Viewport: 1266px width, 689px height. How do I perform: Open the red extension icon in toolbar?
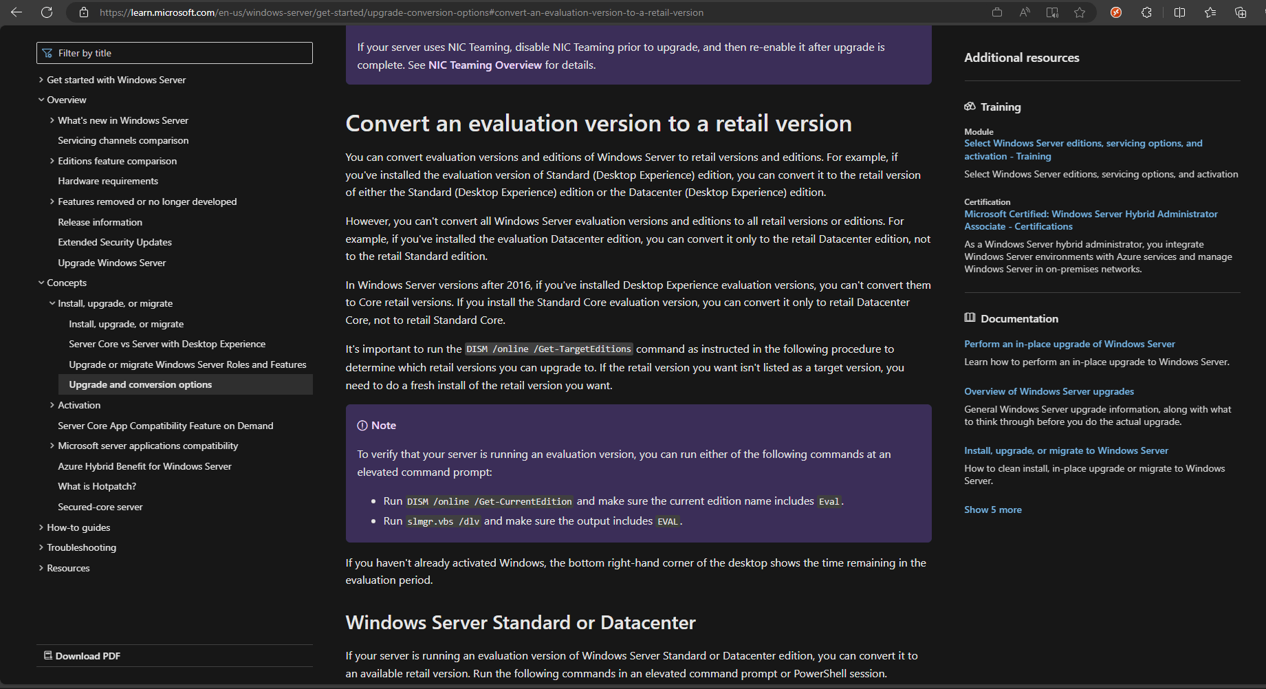(1116, 12)
